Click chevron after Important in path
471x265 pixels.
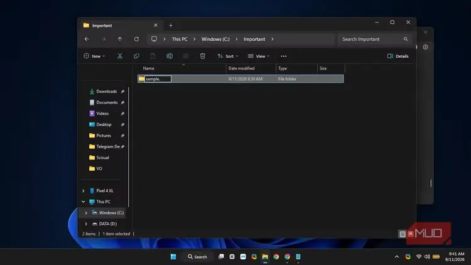point(272,39)
